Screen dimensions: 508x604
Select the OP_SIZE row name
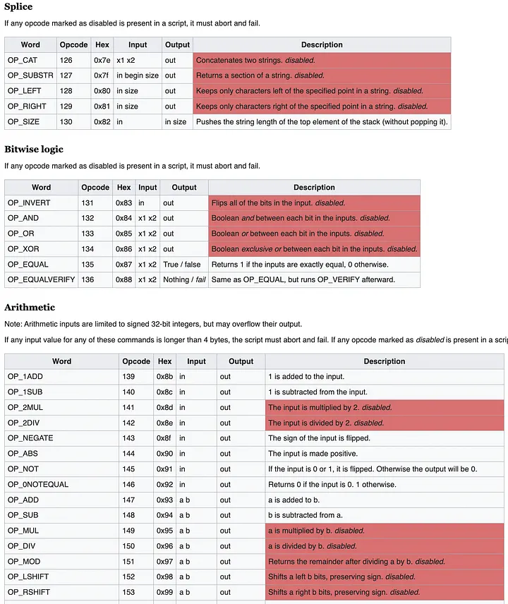pos(23,122)
